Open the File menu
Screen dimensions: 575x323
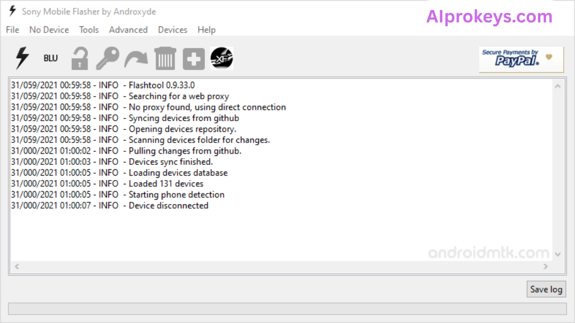[12, 30]
